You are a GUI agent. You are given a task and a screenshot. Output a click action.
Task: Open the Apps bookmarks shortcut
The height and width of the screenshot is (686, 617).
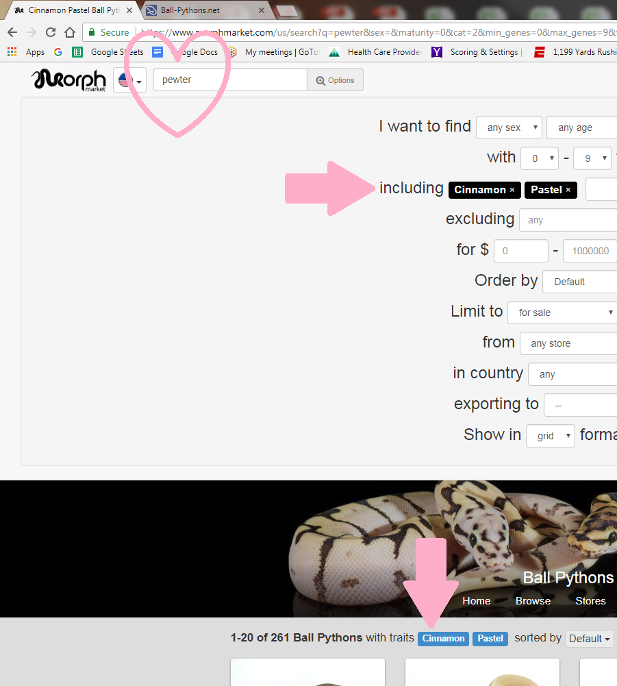click(x=26, y=52)
